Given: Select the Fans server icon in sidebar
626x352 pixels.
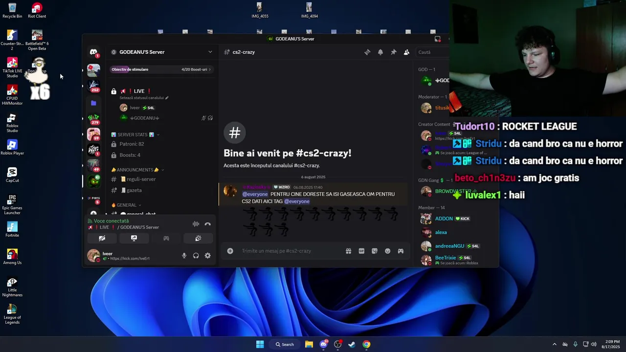Looking at the screenshot, I should click(x=93, y=198).
